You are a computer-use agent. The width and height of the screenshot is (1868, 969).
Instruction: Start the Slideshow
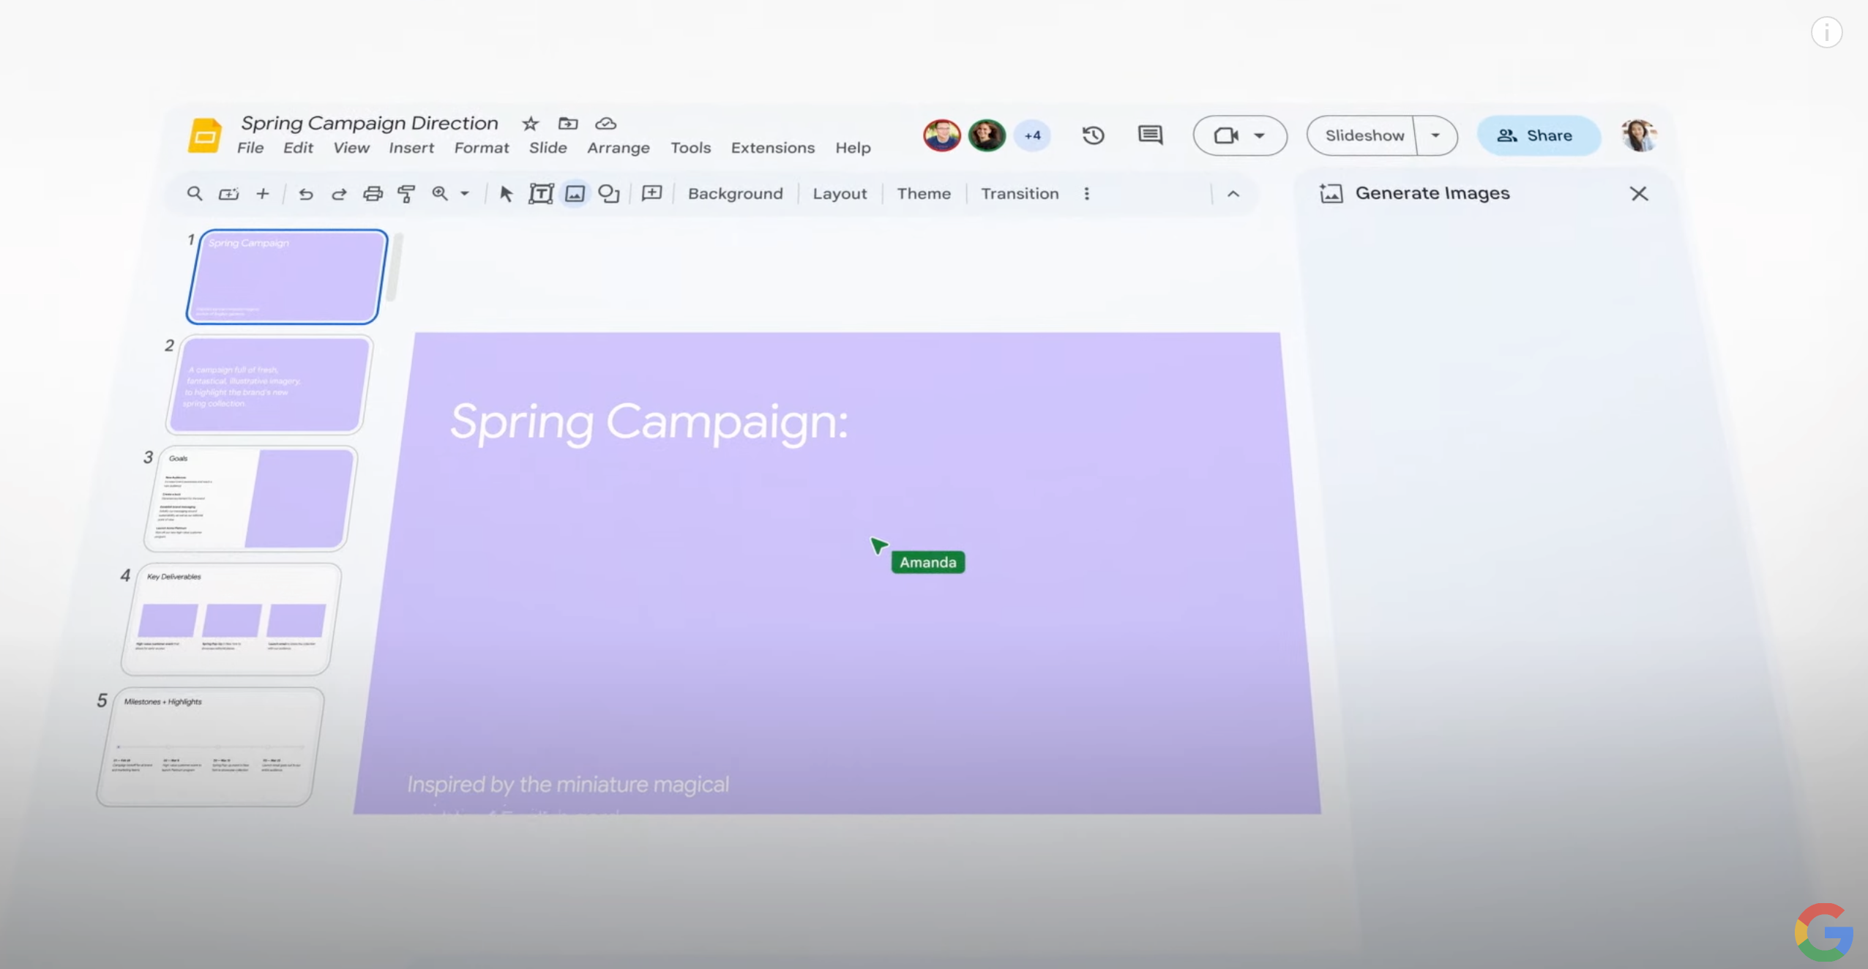coord(1364,135)
